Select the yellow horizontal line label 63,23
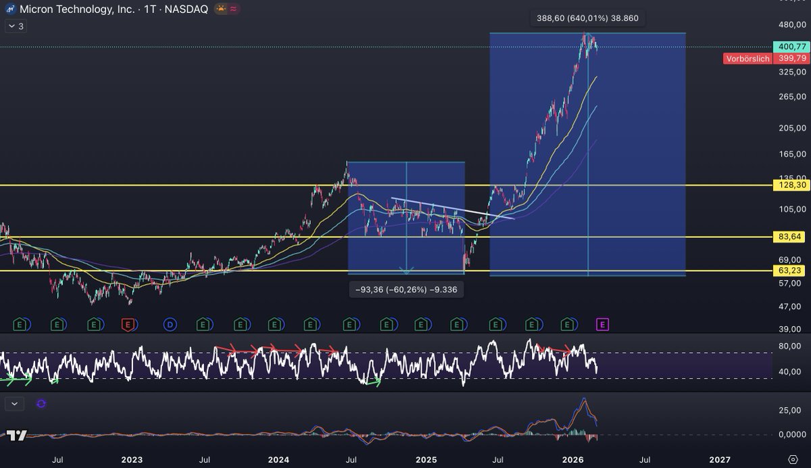Image resolution: width=811 pixels, height=468 pixels. pos(790,271)
